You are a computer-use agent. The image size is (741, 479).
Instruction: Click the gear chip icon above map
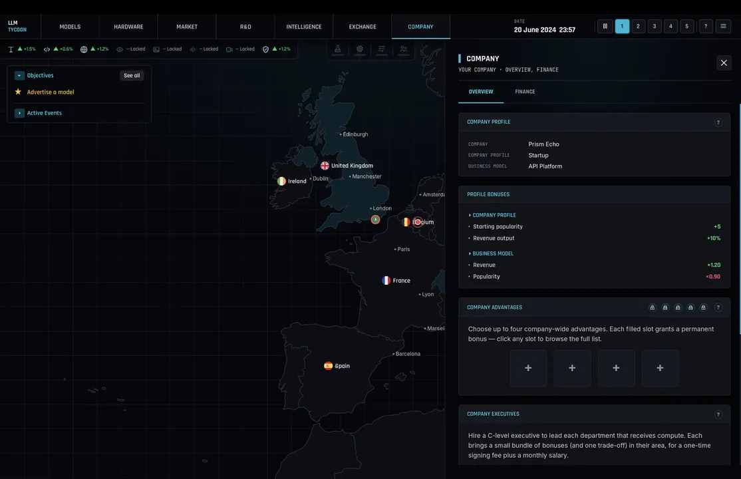pyautogui.click(x=360, y=49)
